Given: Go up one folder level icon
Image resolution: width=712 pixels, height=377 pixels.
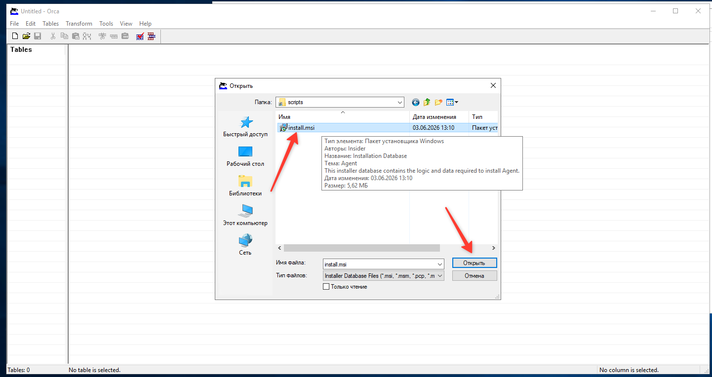Looking at the screenshot, I should click(427, 102).
